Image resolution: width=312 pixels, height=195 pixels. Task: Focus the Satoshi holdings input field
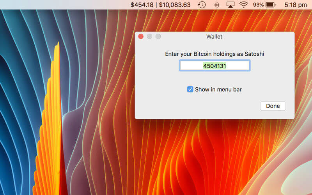click(x=214, y=66)
